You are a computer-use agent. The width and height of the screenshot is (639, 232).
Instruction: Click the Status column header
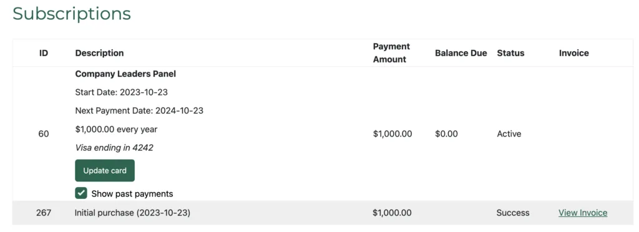tap(510, 53)
